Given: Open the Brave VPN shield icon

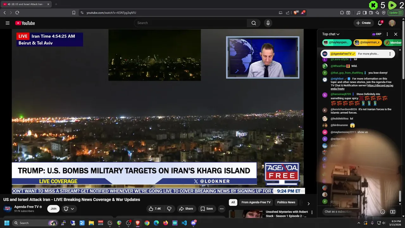Looking at the screenshot, I should 383,13.
